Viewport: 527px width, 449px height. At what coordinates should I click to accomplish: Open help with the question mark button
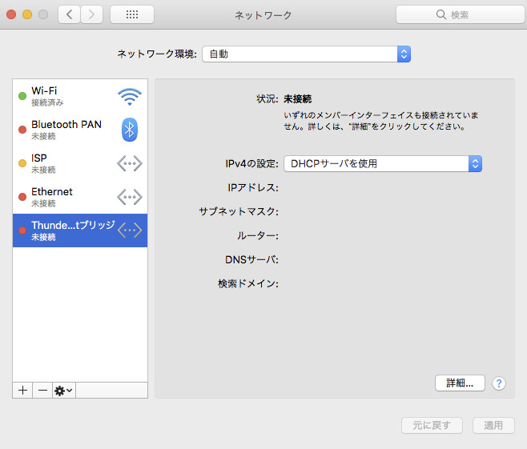tap(499, 383)
